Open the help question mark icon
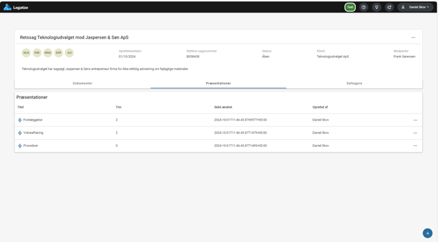Viewport: 438px width, 242px height. click(x=364, y=7)
